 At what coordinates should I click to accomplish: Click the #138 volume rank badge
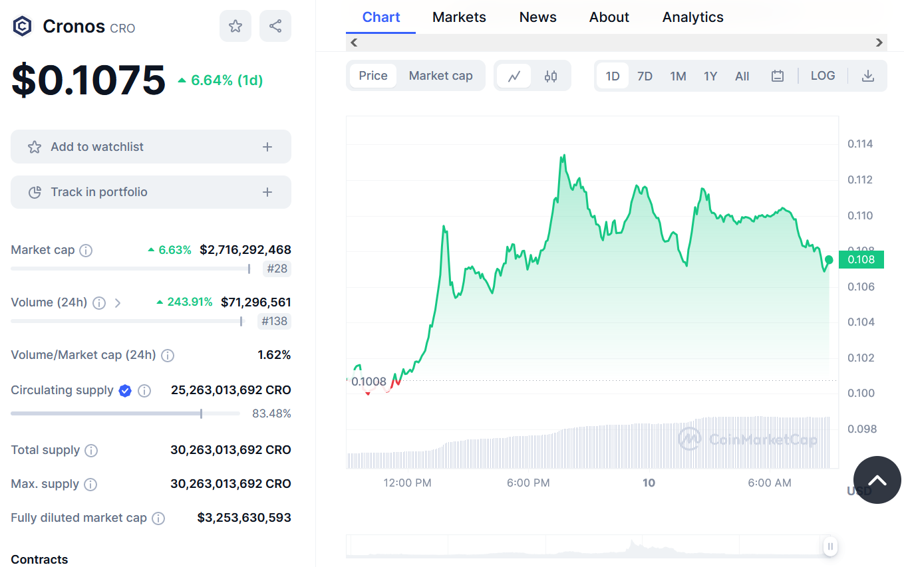coord(274,322)
